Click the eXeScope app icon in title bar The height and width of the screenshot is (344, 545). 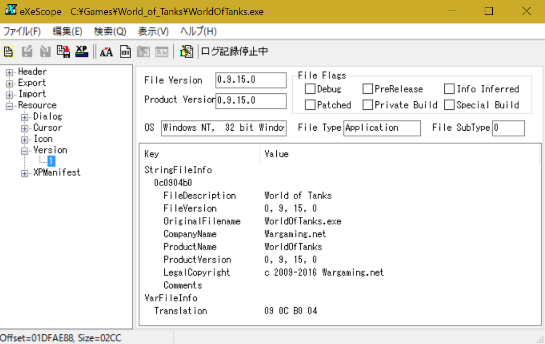tap(11, 10)
